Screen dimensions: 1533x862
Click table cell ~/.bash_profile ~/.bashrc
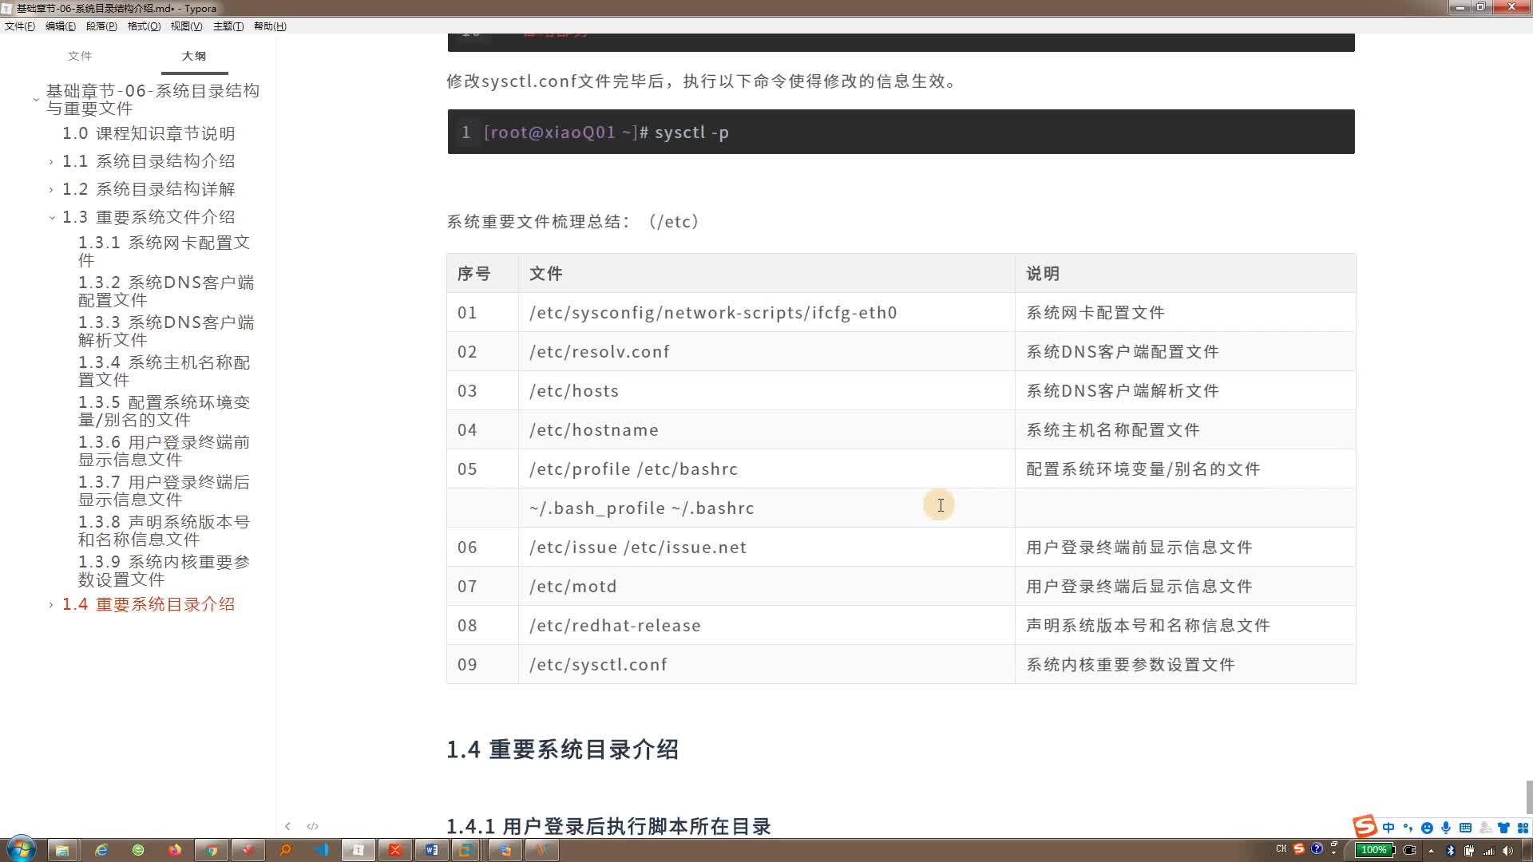766,508
